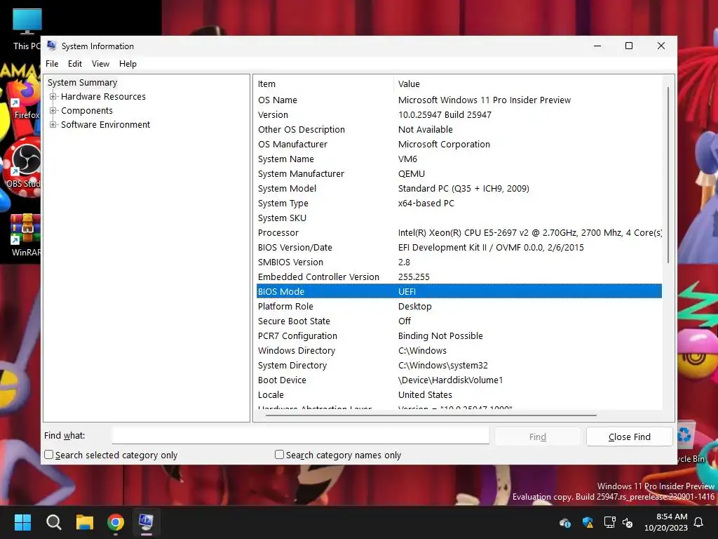The height and width of the screenshot is (539, 718).
Task: Select System Information taskbar icon
Action: click(x=147, y=522)
